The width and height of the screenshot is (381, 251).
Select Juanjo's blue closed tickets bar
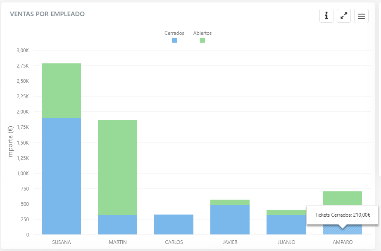pyautogui.click(x=286, y=224)
